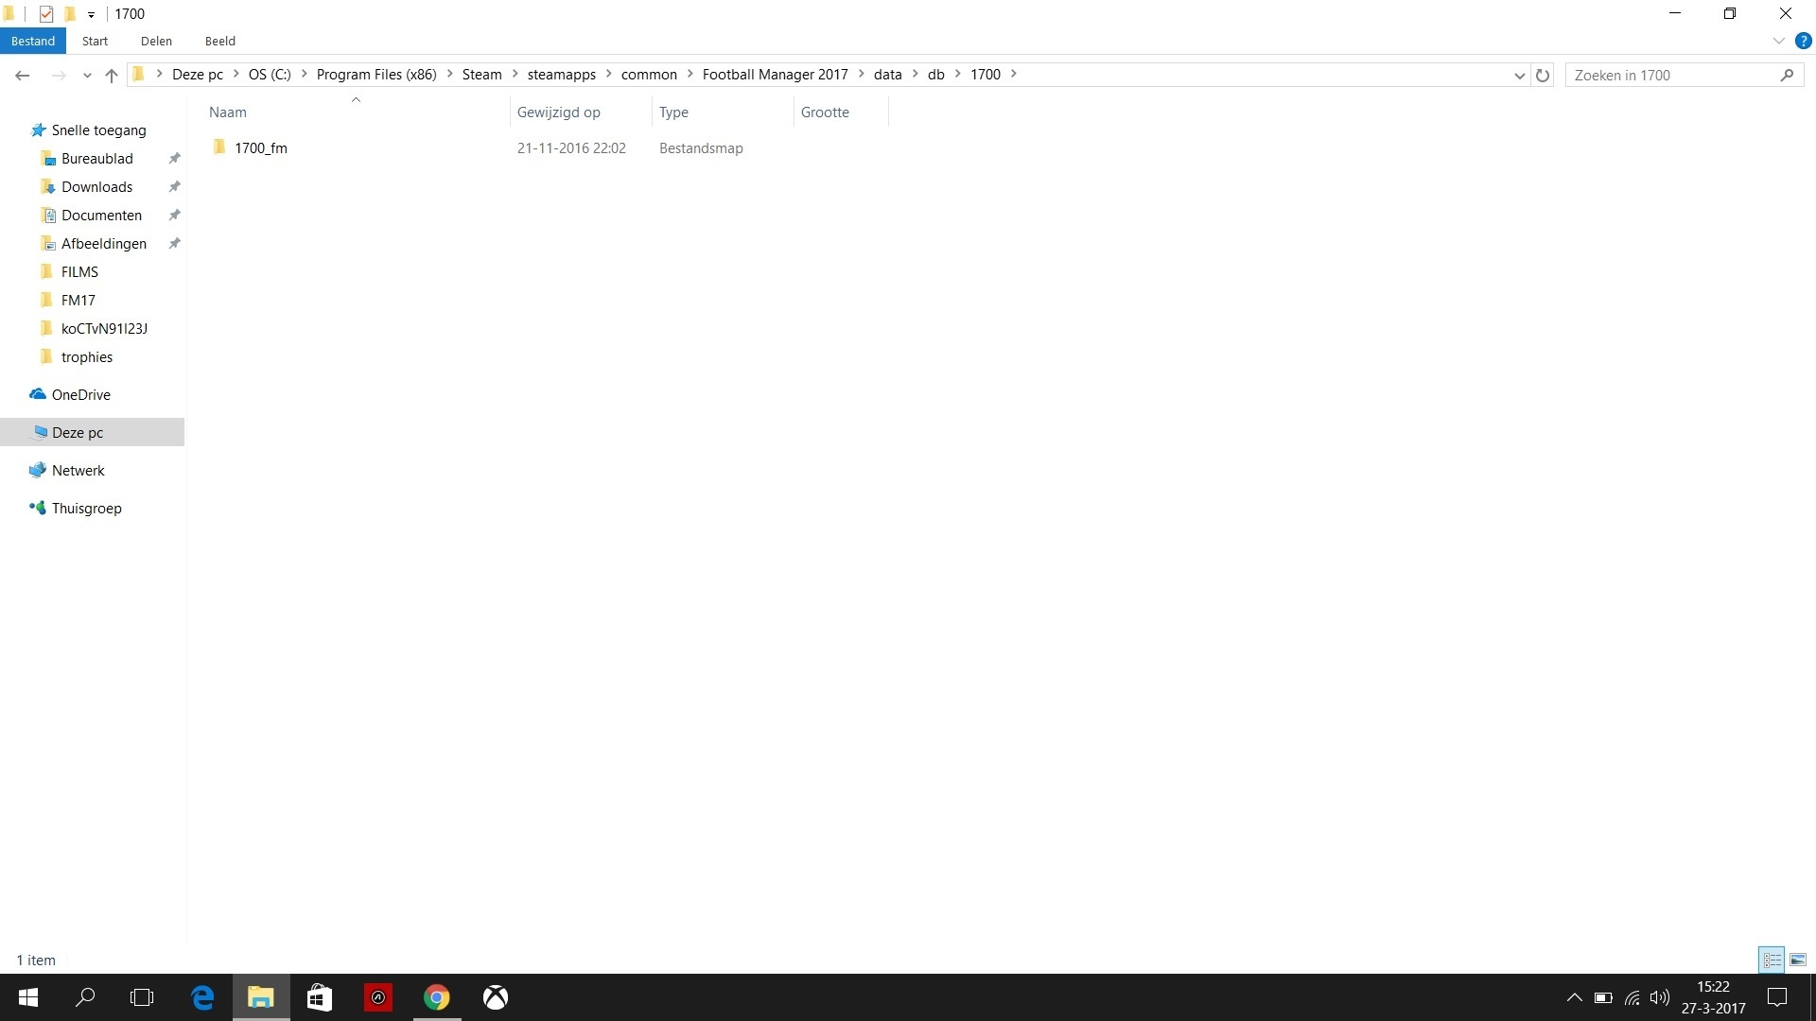Click the Back navigation arrow

[23, 75]
